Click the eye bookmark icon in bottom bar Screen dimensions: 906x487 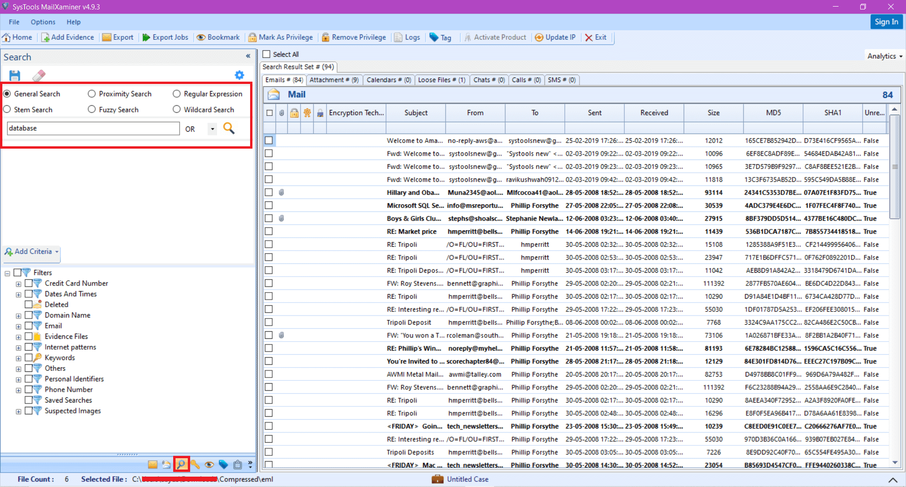click(209, 464)
